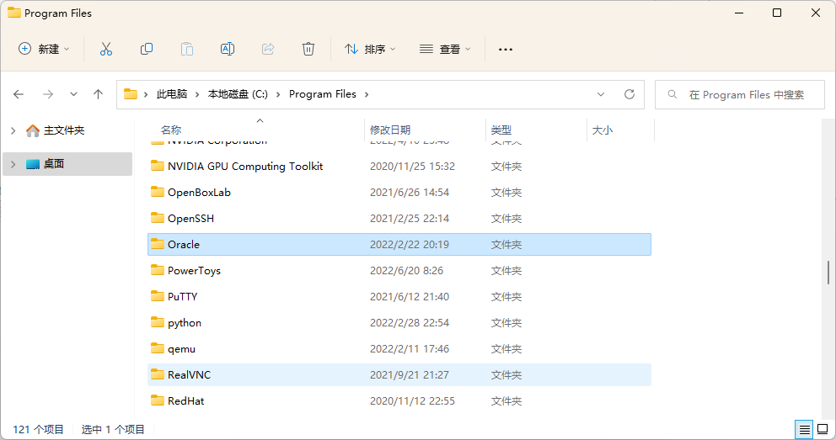Expand address bar history dropdown

click(x=601, y=94)
